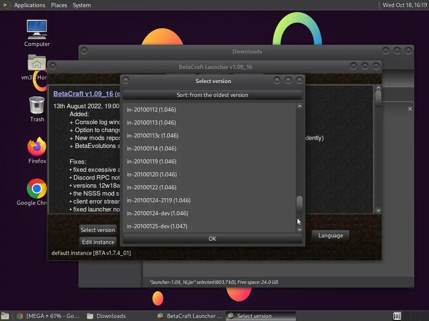Click the Select version button in launcher
The height and width of the screenshot is (321, 429).
[x=98, y=230]
